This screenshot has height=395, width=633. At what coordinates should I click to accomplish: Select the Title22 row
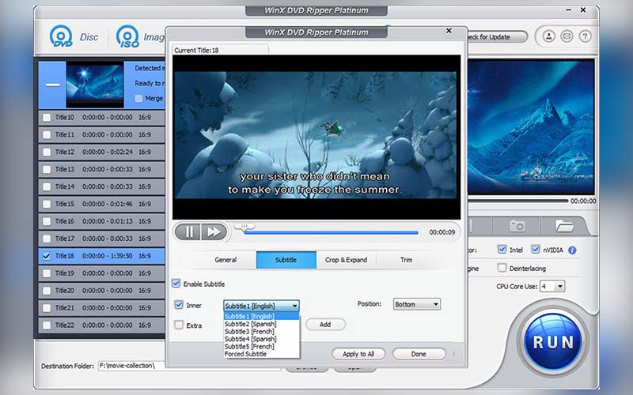coord(102,325)
